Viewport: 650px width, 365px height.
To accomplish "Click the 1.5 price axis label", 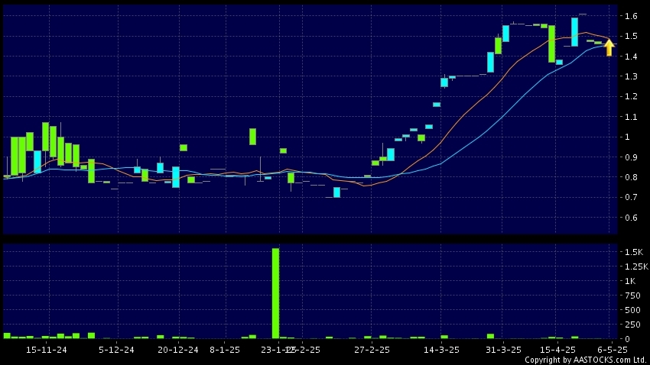I will (x=631, y=37).
